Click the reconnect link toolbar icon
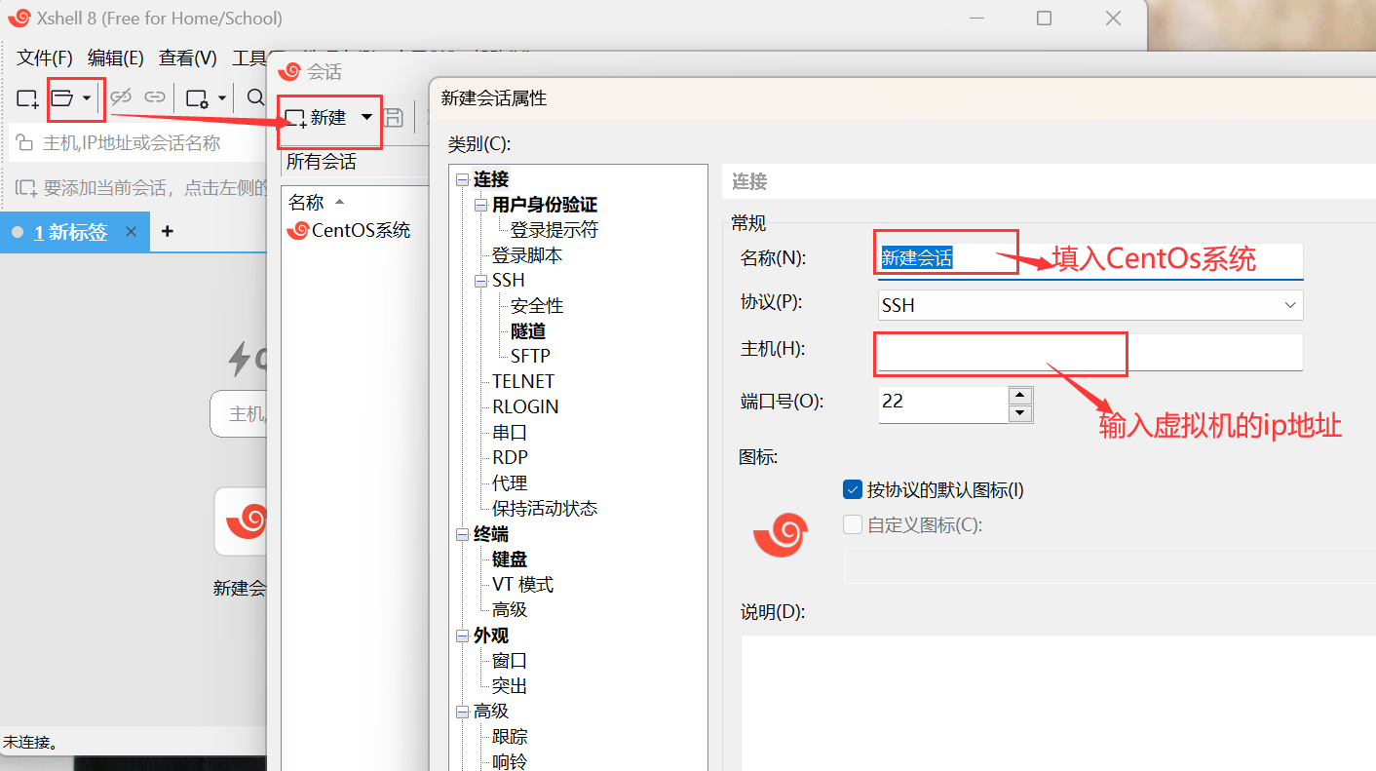The image size is (1376, 771). point(155,97)
